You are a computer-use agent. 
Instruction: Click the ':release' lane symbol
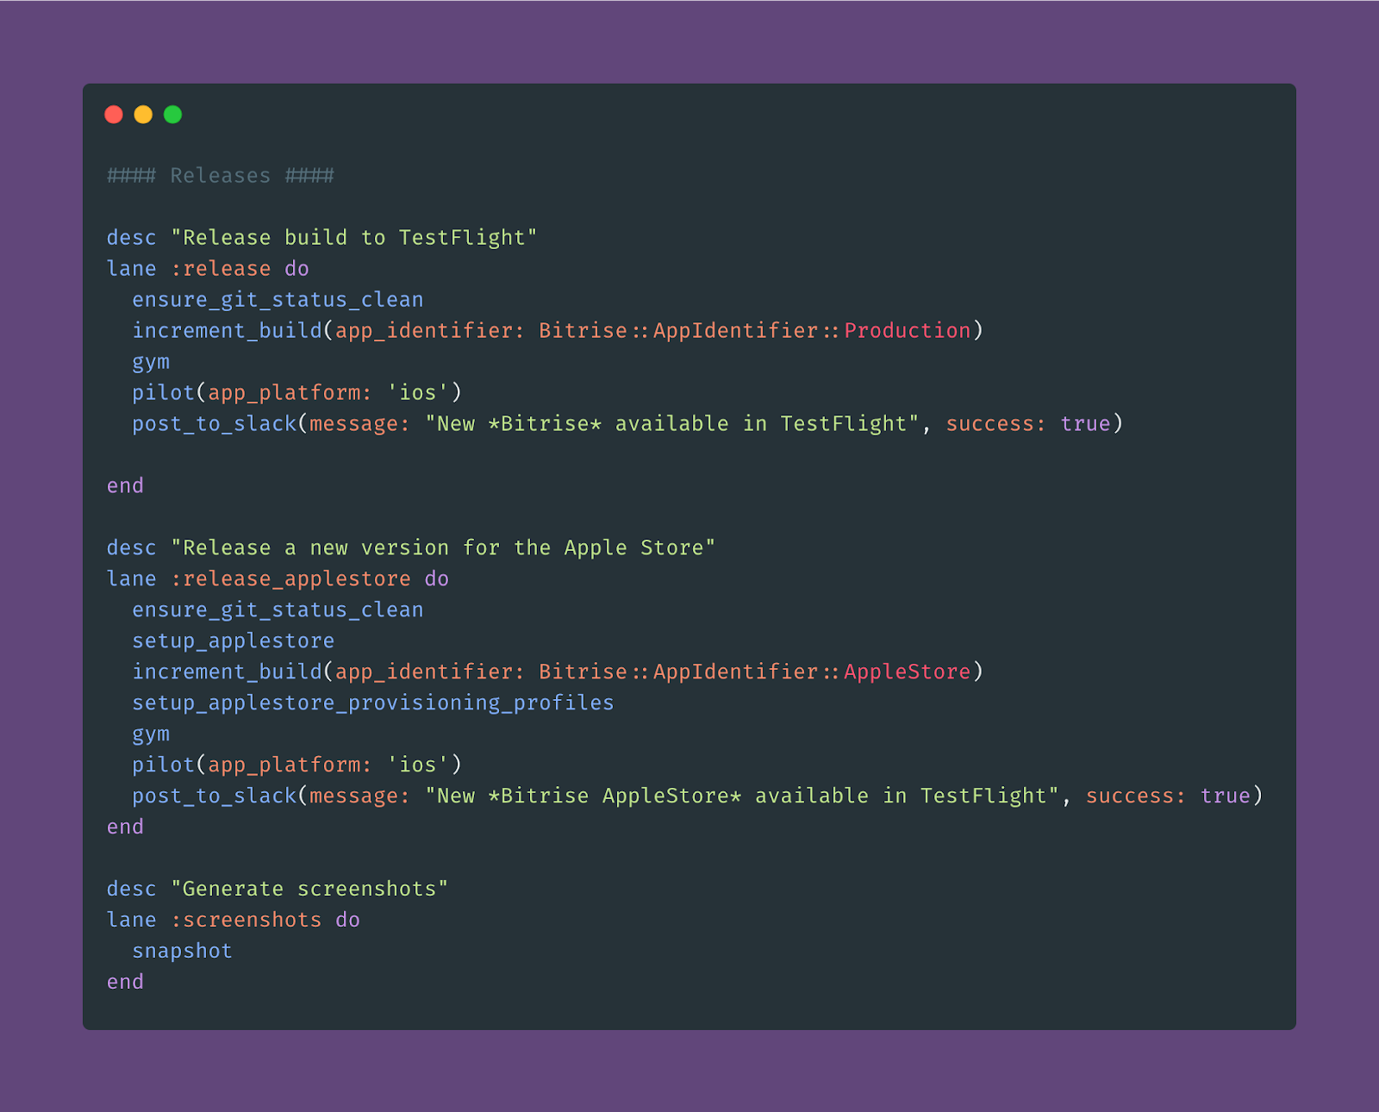(x=221, y=269)
